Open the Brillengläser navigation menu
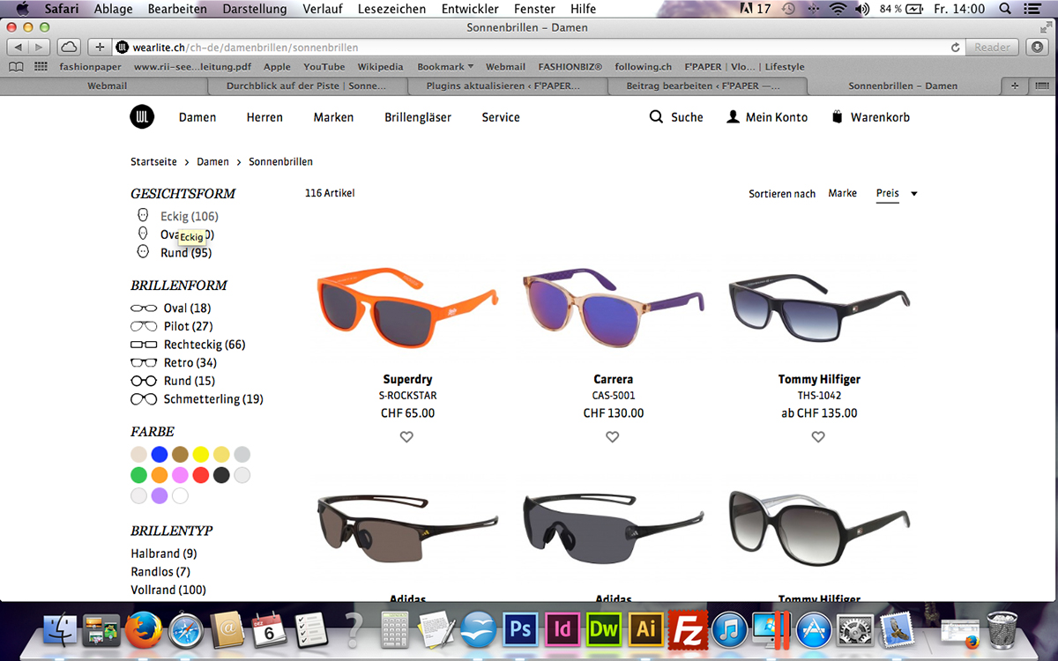This screenshot has height=661, width=1058. click(418, 117)
